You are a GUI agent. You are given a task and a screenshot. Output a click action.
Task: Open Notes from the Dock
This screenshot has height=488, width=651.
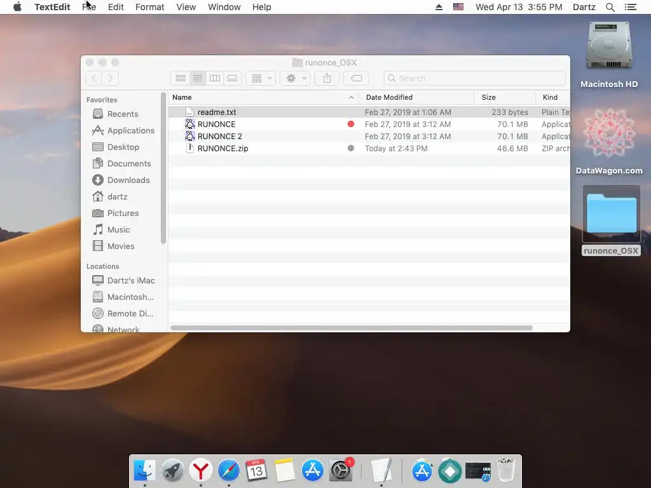(x=284, y=471)
